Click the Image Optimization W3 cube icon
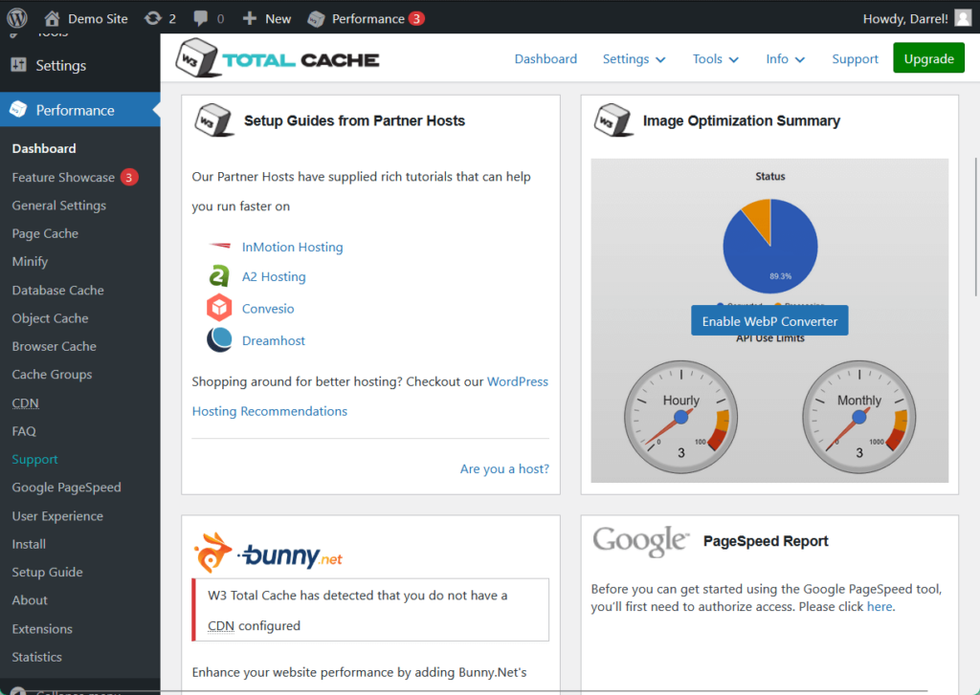The width and height of the screenshot is (980, 695). tap(612, 120)
